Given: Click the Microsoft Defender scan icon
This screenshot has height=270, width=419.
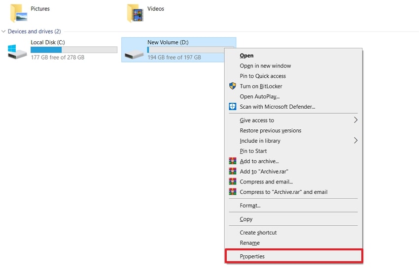Looking at the screenshot, I should (233, 106).
